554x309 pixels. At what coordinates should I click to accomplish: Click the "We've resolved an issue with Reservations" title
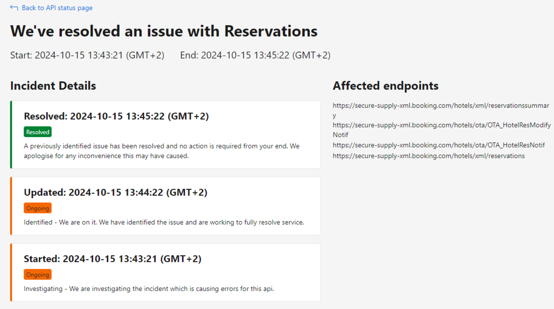164,31
